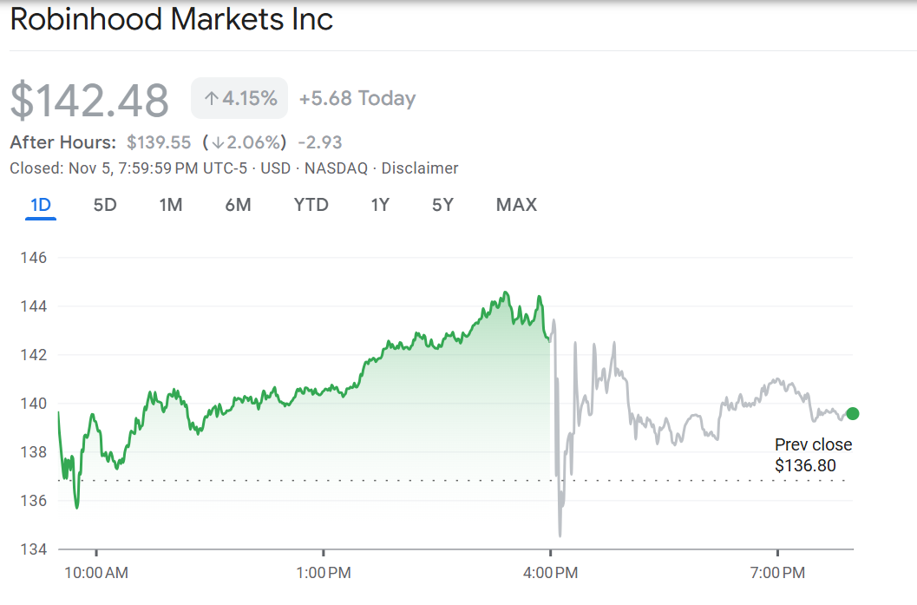Select the YTD time range
Viewport: 917px width, 605px height.
point(310,205)
